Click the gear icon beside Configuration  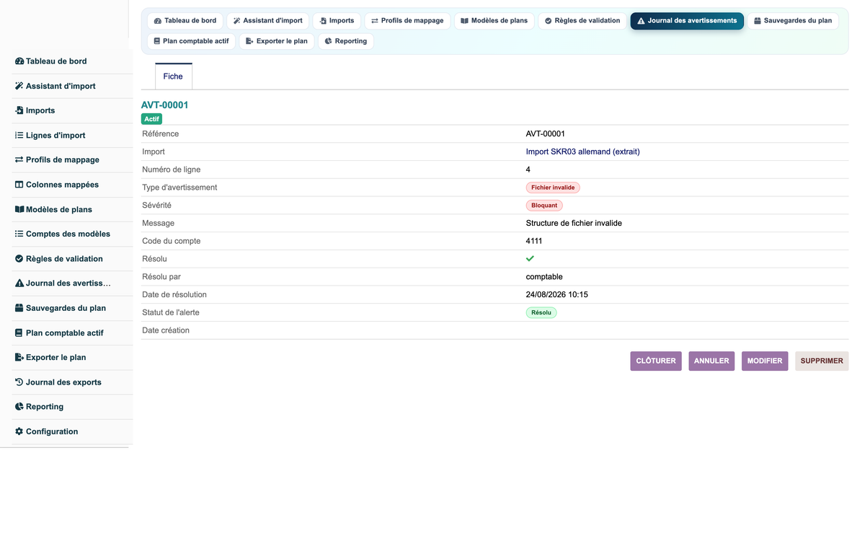point(19,431)
